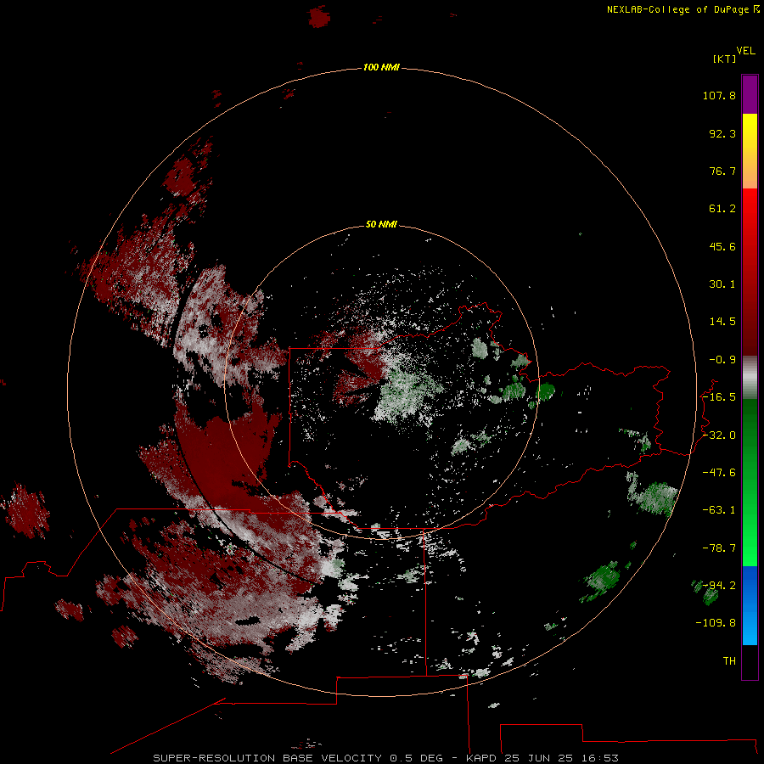The width and height of the screenshot is (764, 764).
Task: Click the purple segment of the velocity color bar
Action: (x=750, y=94)
